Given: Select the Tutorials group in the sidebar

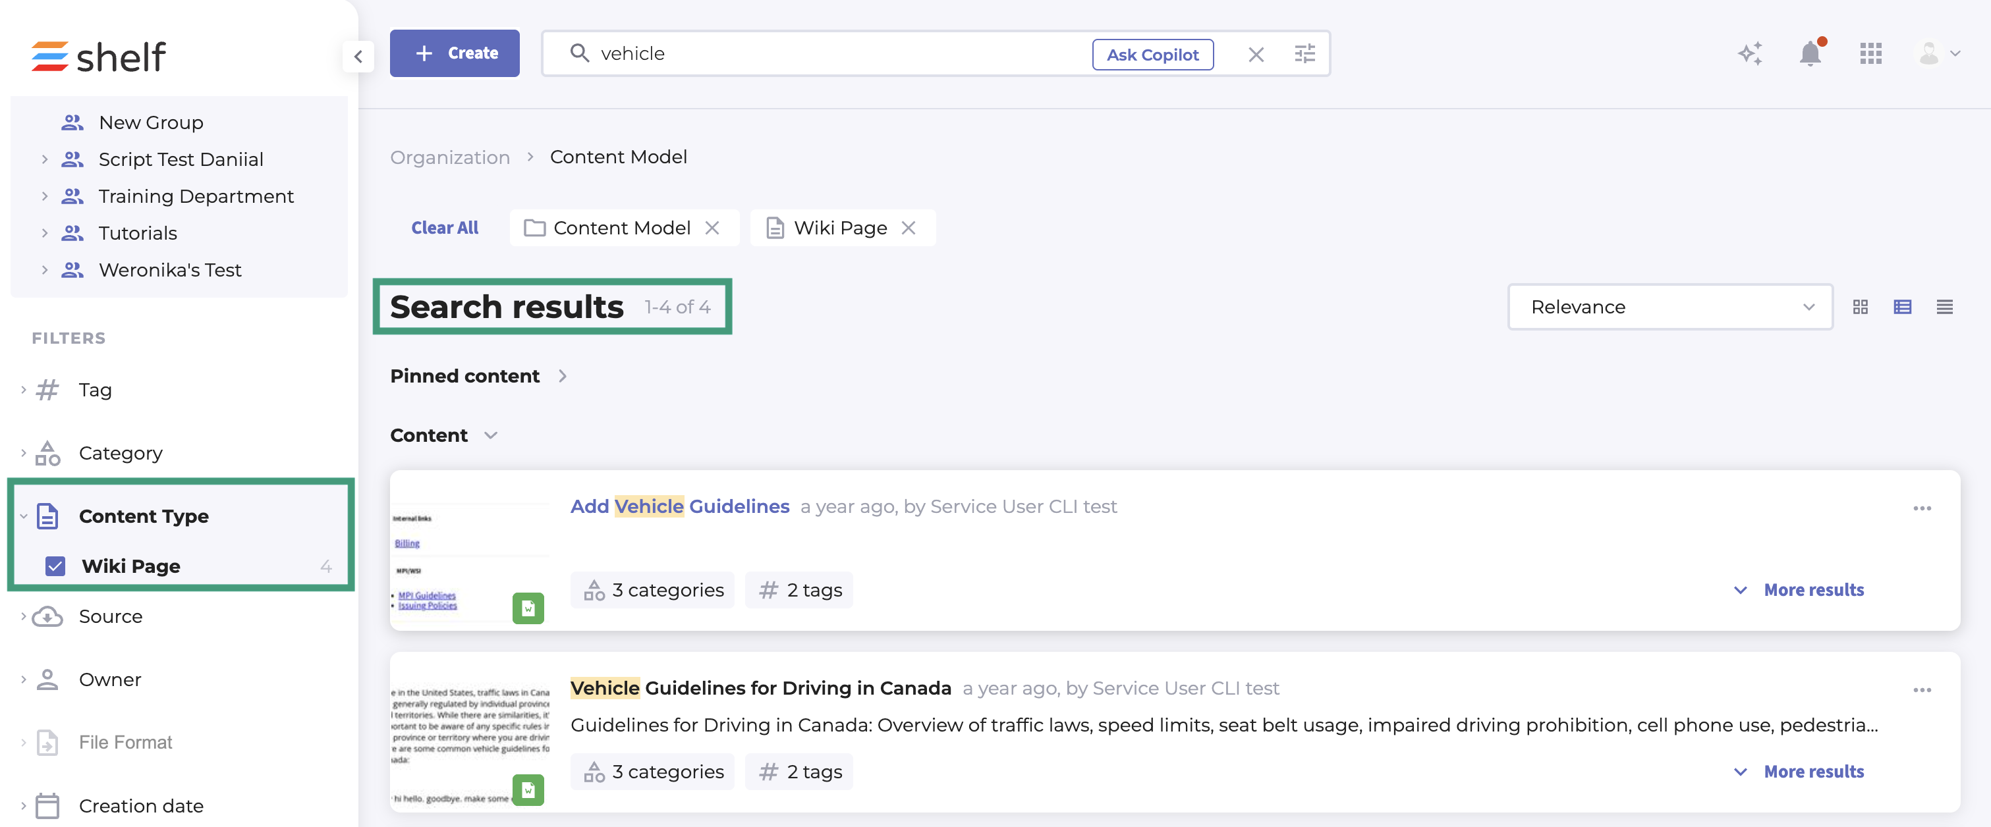Looking at the screenshot, I should pyautogui.click(x=138, y=233).
